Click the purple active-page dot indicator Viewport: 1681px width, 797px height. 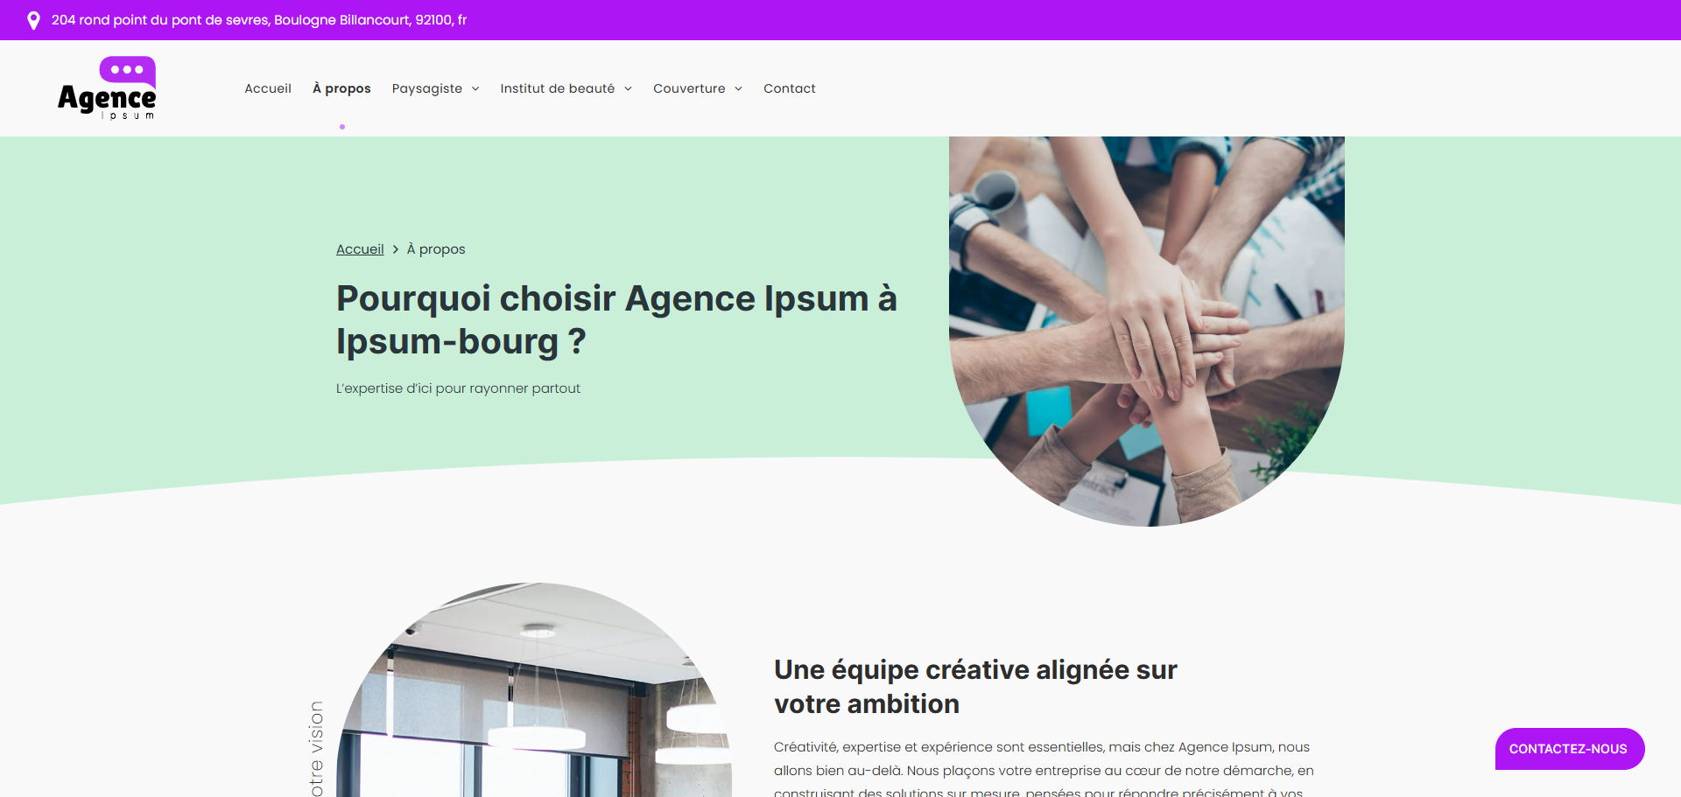coord(342,127)
